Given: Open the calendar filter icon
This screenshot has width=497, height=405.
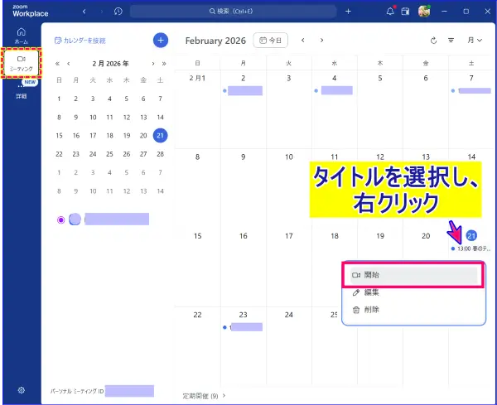Looking at the screenshot, I should point(451,41).
